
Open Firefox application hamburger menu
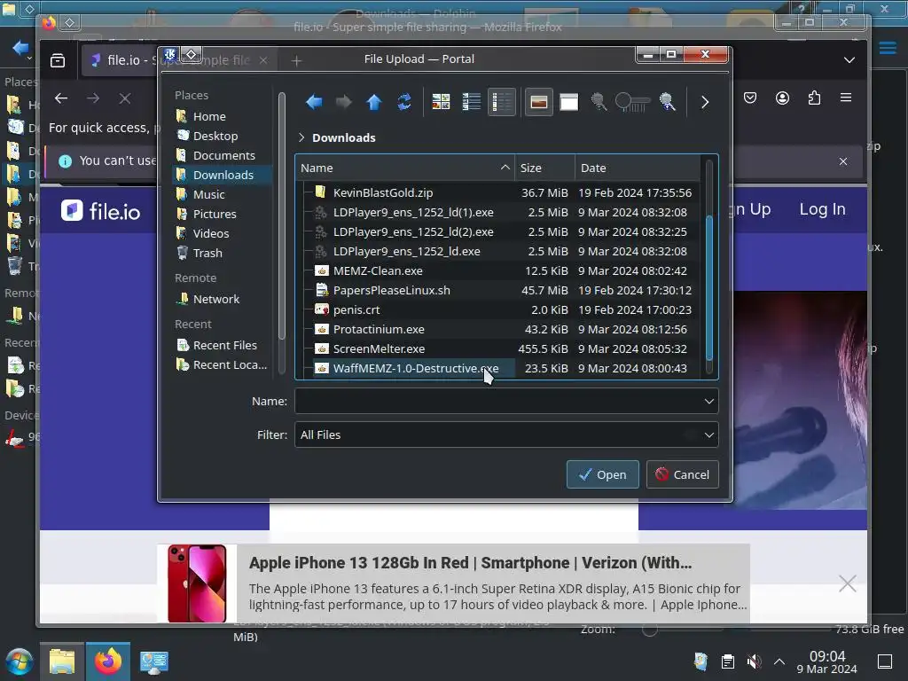click(846, 98)
